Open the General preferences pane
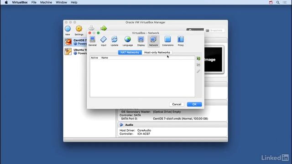The height and width of the screenshot is (164, 292). 92,41
